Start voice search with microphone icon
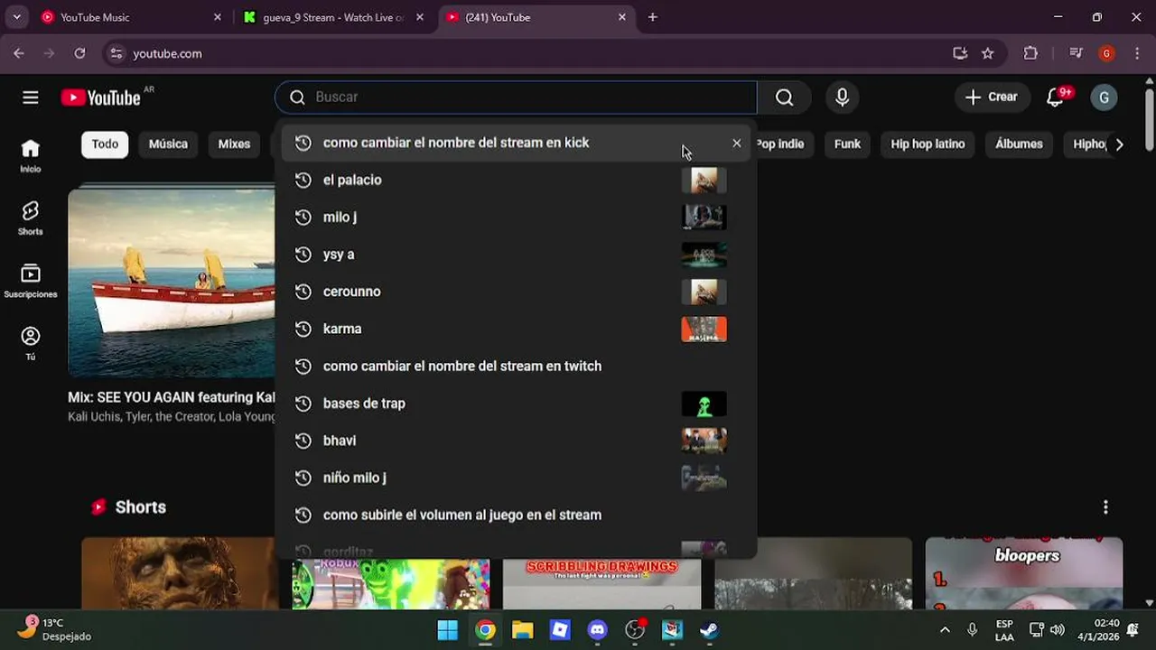This screenshot has width=1156, height=650. [x=842, y=97]
